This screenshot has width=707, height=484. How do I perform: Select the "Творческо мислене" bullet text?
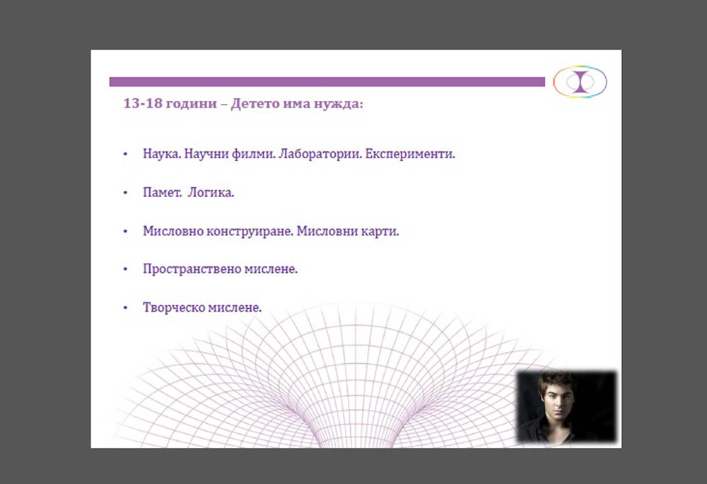[x=202, y=308]
